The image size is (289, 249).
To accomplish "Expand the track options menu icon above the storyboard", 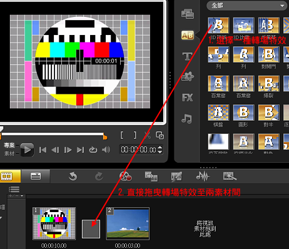I will tap(14, 190).
